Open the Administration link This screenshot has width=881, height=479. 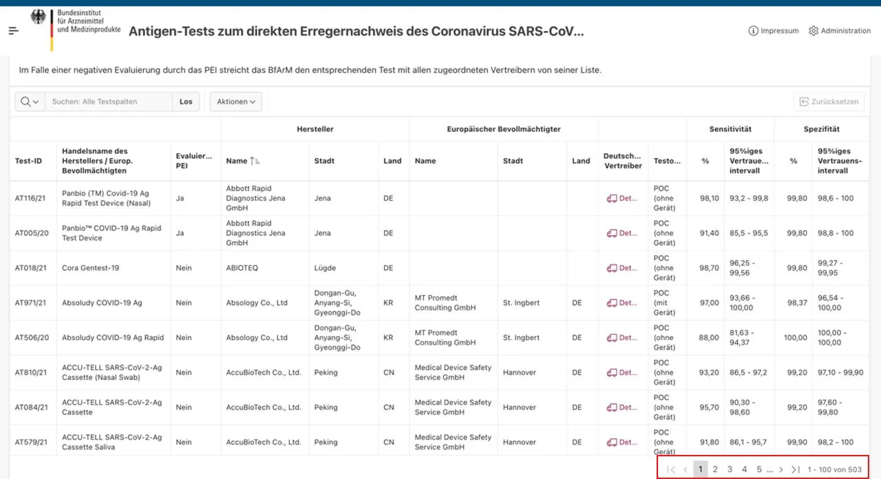pos(840,31)
